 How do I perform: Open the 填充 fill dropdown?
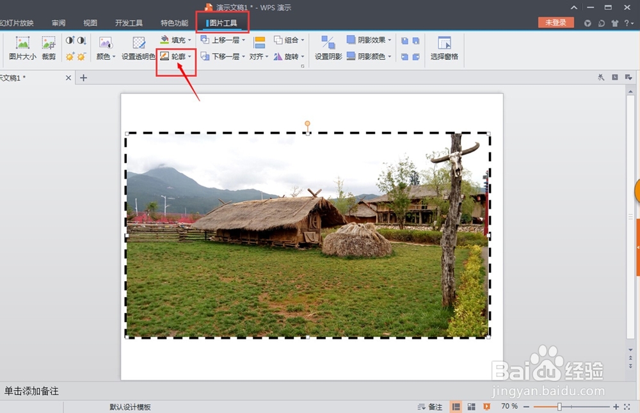175,40
